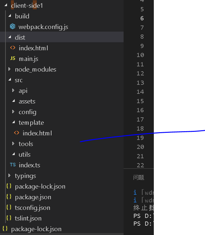This screenshot has width=205, height=235.
Task: Collapse the client-side1 root folder
Action: pos(5,5)
